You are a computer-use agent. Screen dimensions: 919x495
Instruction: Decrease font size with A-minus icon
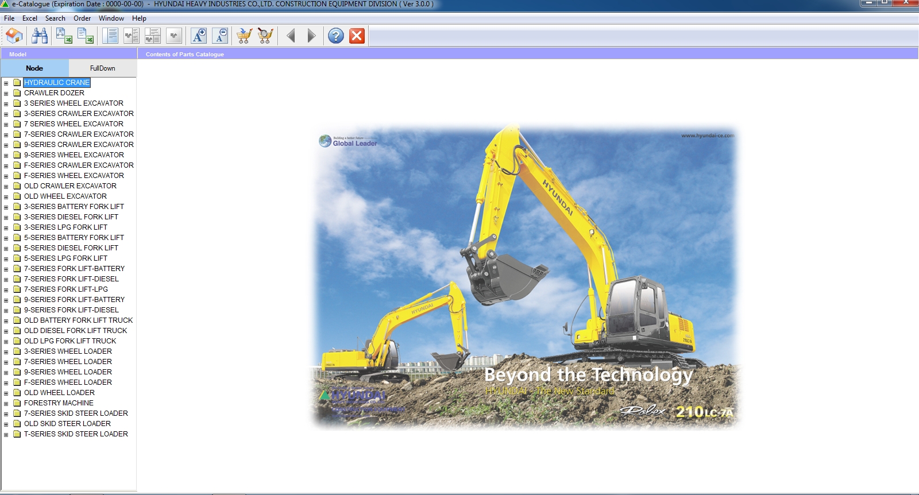220,36
